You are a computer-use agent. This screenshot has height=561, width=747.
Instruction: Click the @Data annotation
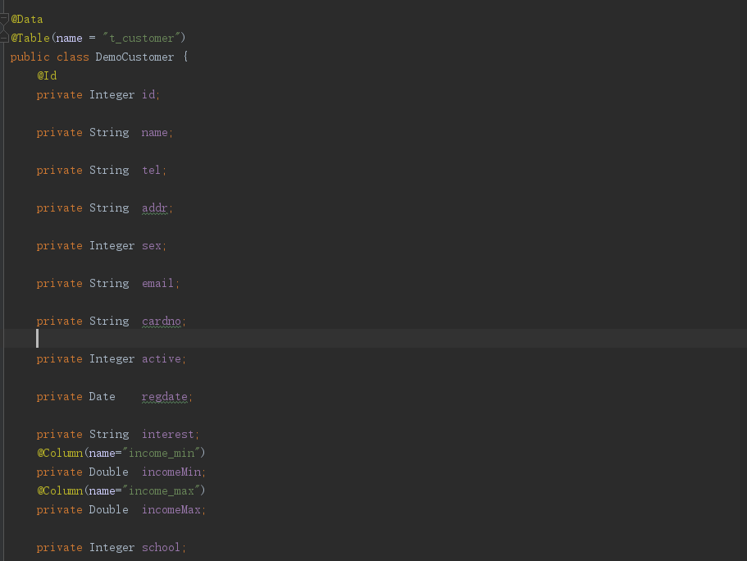[x=27, y=20]
